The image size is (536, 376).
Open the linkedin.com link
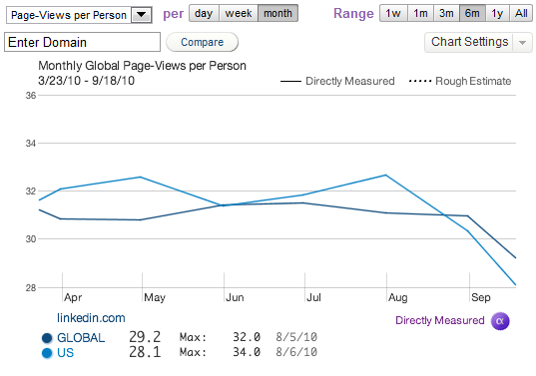coord(91,318)
